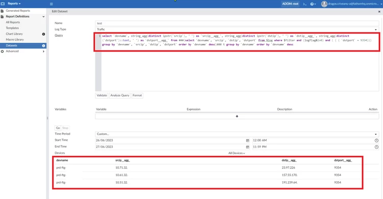Click into the Name input field
This screenshot has height=199, width=383.
tap(237, 23)
